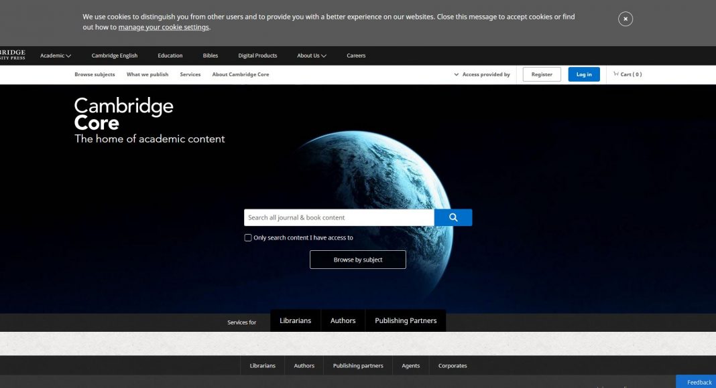
Task: Click the Register button
Action: pyautogui.click(x=542, y=74)
